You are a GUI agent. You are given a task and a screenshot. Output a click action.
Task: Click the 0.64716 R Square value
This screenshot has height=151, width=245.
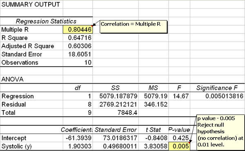point(78,38)
